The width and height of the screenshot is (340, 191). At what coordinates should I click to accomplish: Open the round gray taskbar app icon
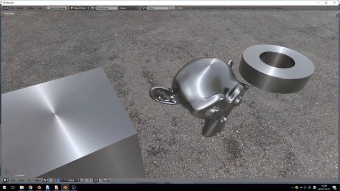click(74, 187)
